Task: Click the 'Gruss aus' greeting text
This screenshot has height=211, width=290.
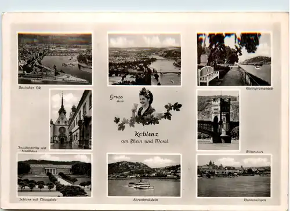Action: coord(117,98)
